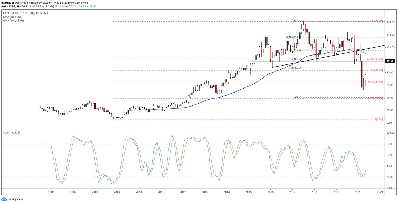Click the red 0.618(64.93) retracement label
The width and height of the screenshot is (398, 203).
pos(375,82)
